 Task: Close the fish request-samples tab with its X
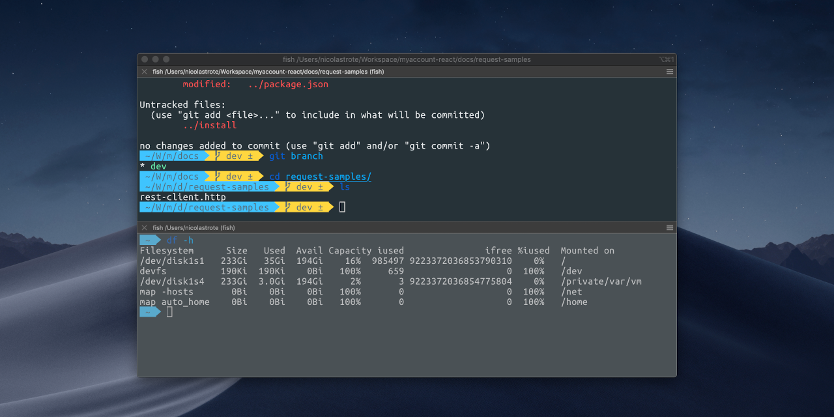coord(144,72)
